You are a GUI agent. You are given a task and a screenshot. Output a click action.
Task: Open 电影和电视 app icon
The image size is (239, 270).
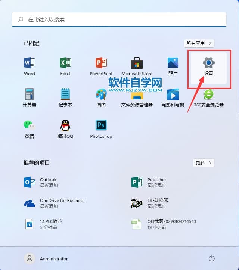(173, 94)
